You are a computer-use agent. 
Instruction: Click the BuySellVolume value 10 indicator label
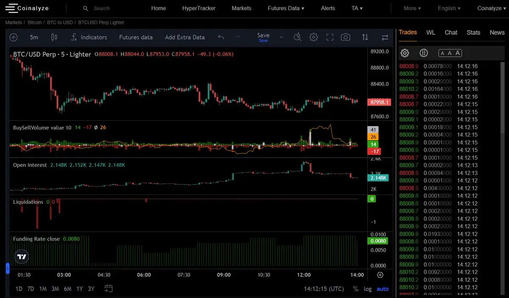click(x=42, y=128)
